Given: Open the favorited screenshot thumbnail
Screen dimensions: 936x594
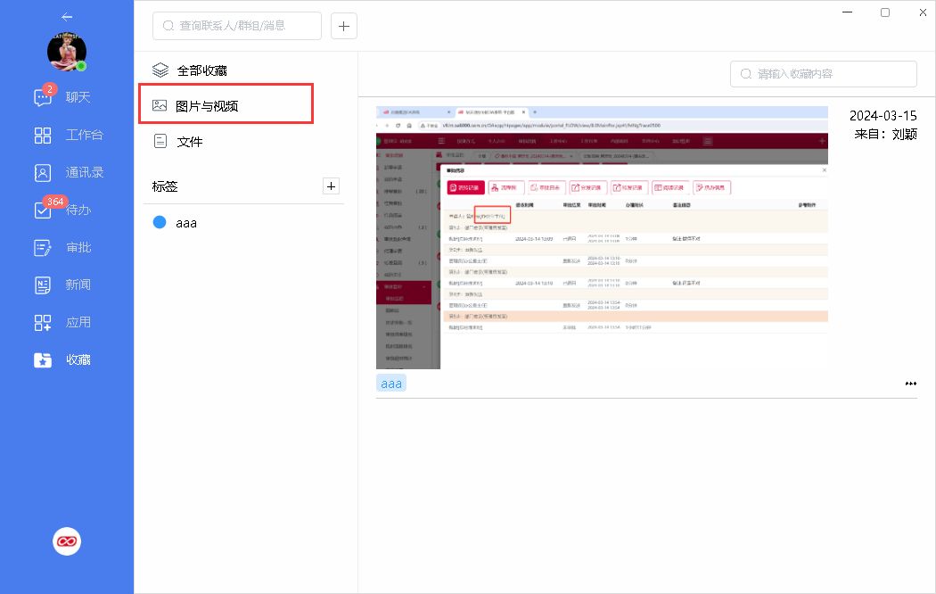Looking at the screenshot, I should [602, 236].
